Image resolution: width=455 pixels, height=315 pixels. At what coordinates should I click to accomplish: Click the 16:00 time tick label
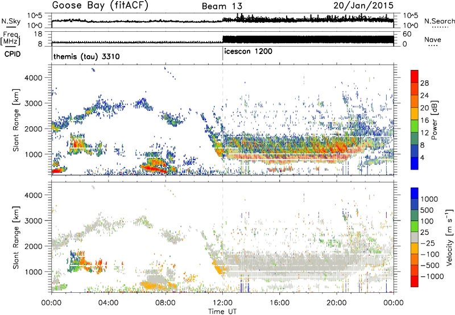[x=279, y=303]
